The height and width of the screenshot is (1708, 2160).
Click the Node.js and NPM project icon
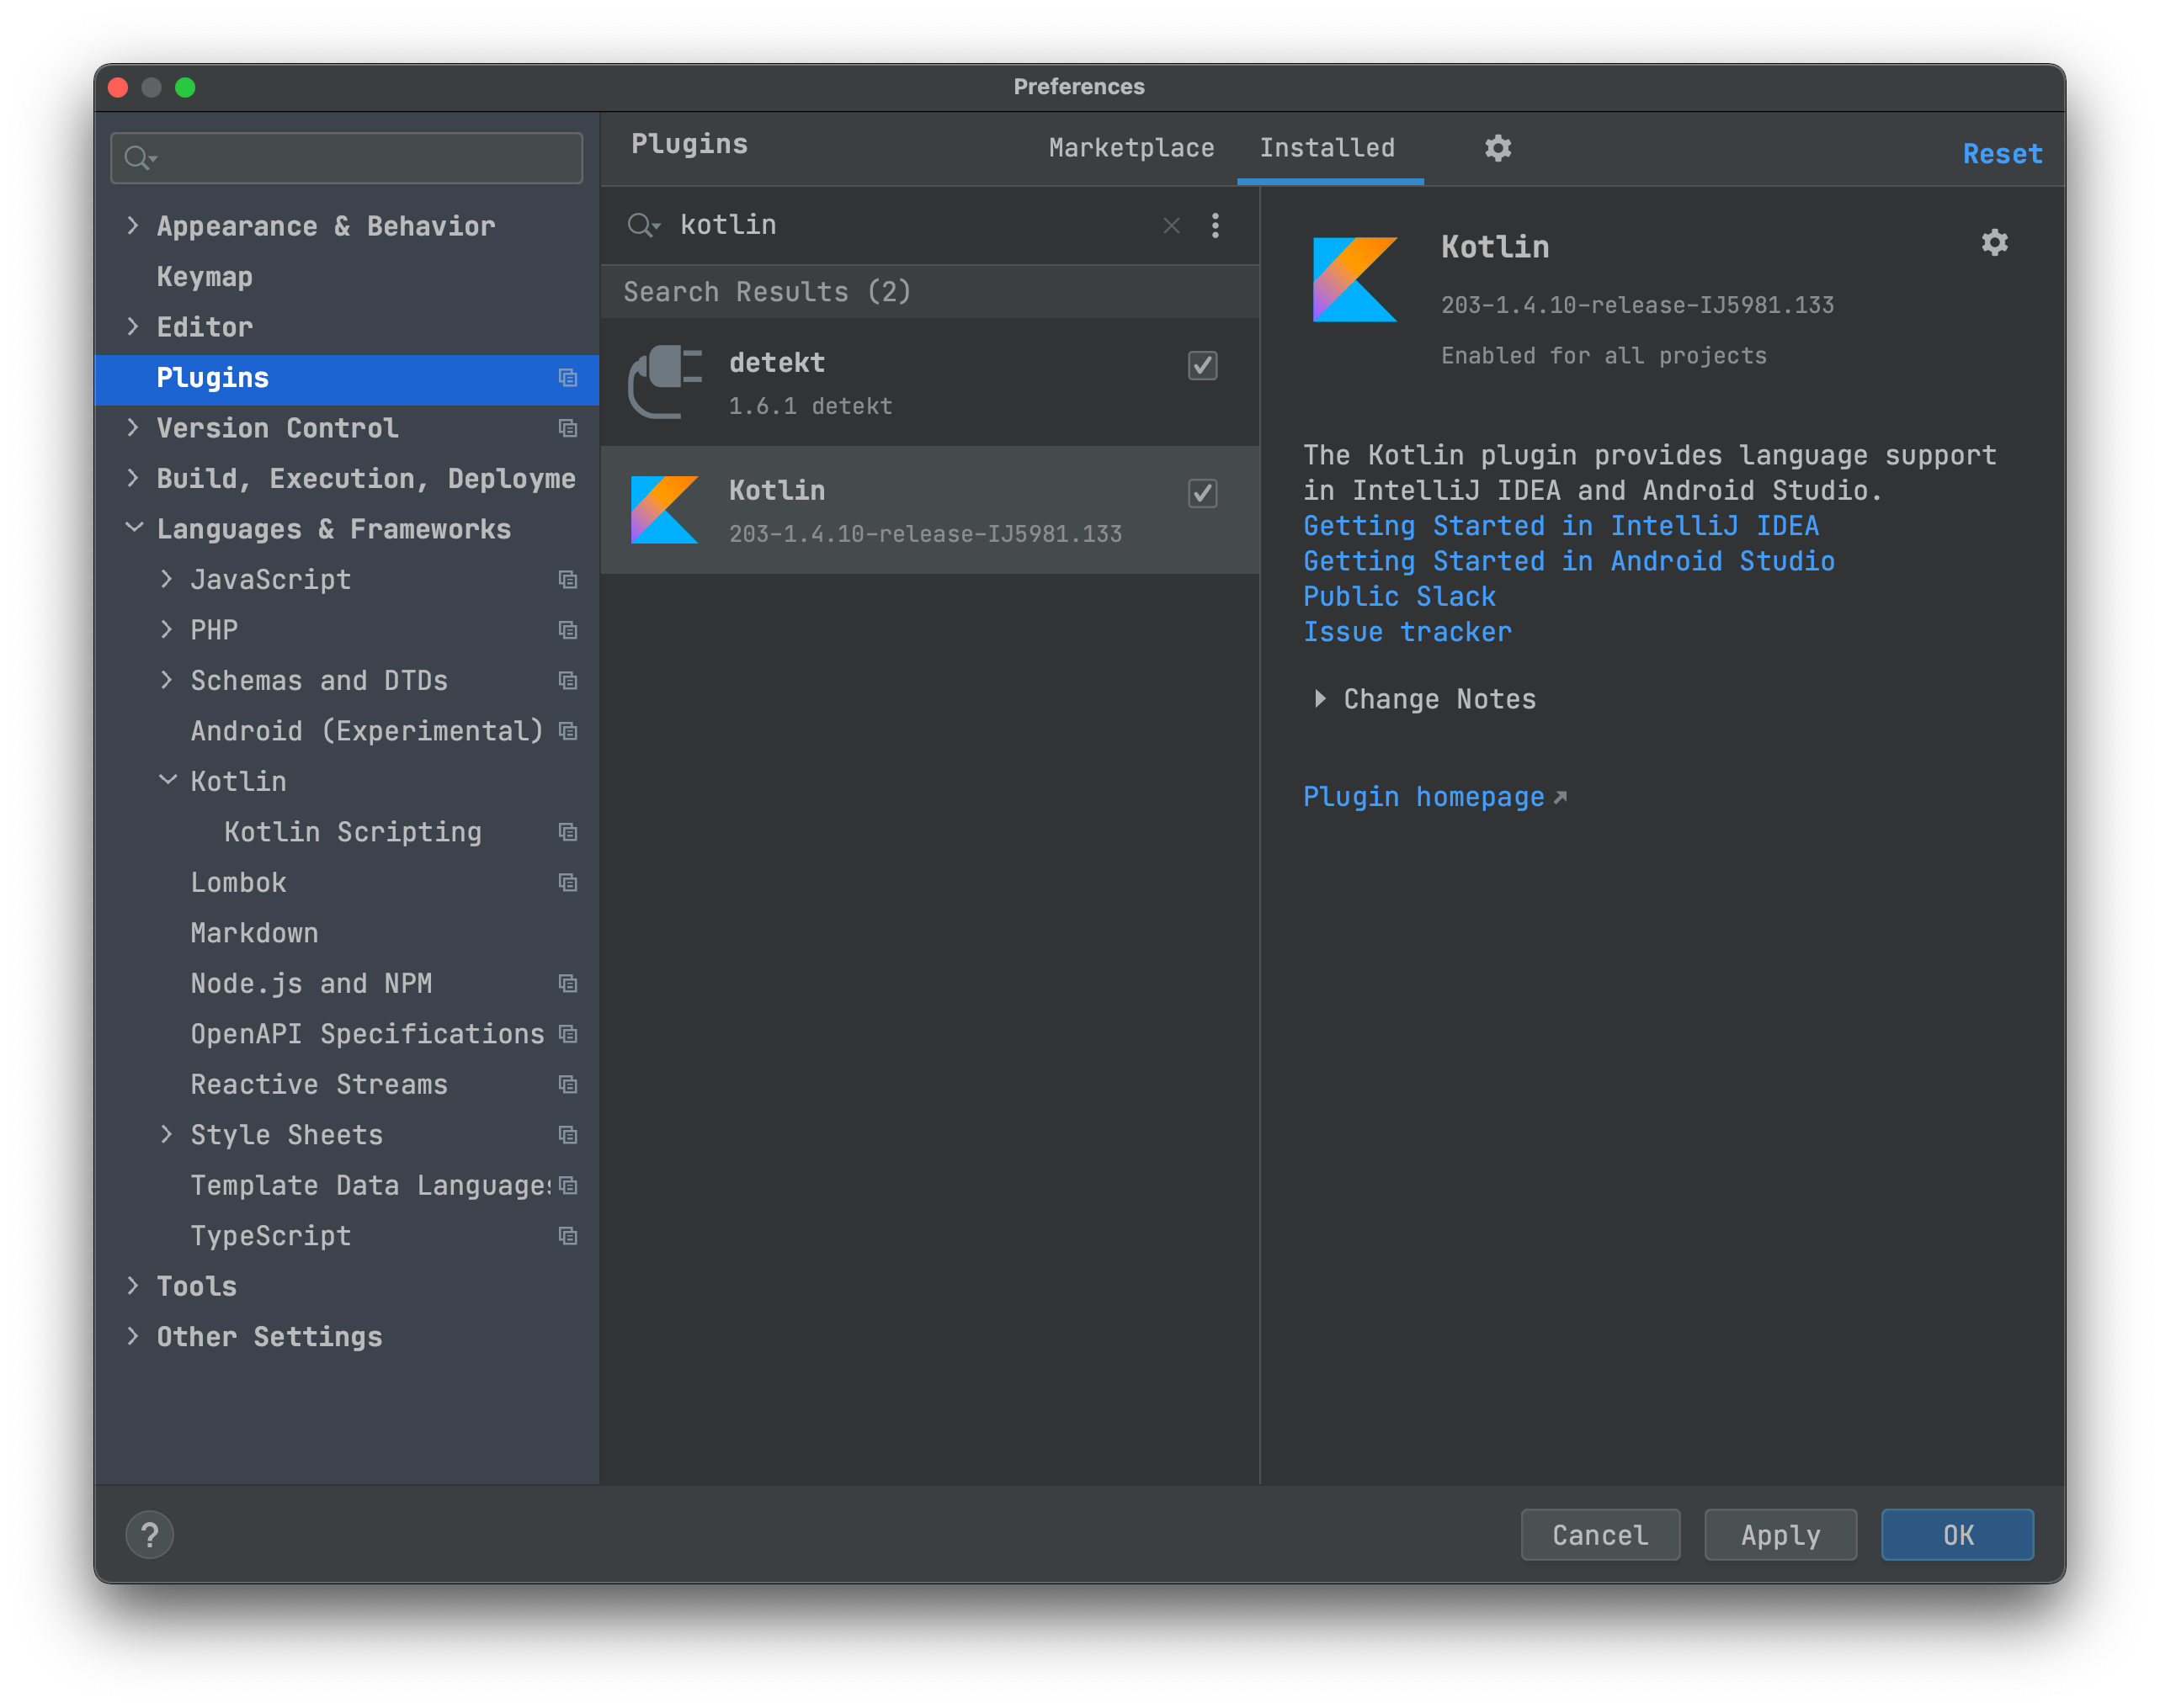point(568,984)
